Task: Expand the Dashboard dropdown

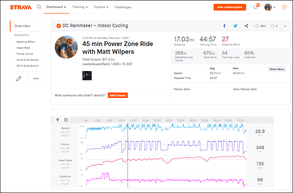Action: click(x=56, y=7)
